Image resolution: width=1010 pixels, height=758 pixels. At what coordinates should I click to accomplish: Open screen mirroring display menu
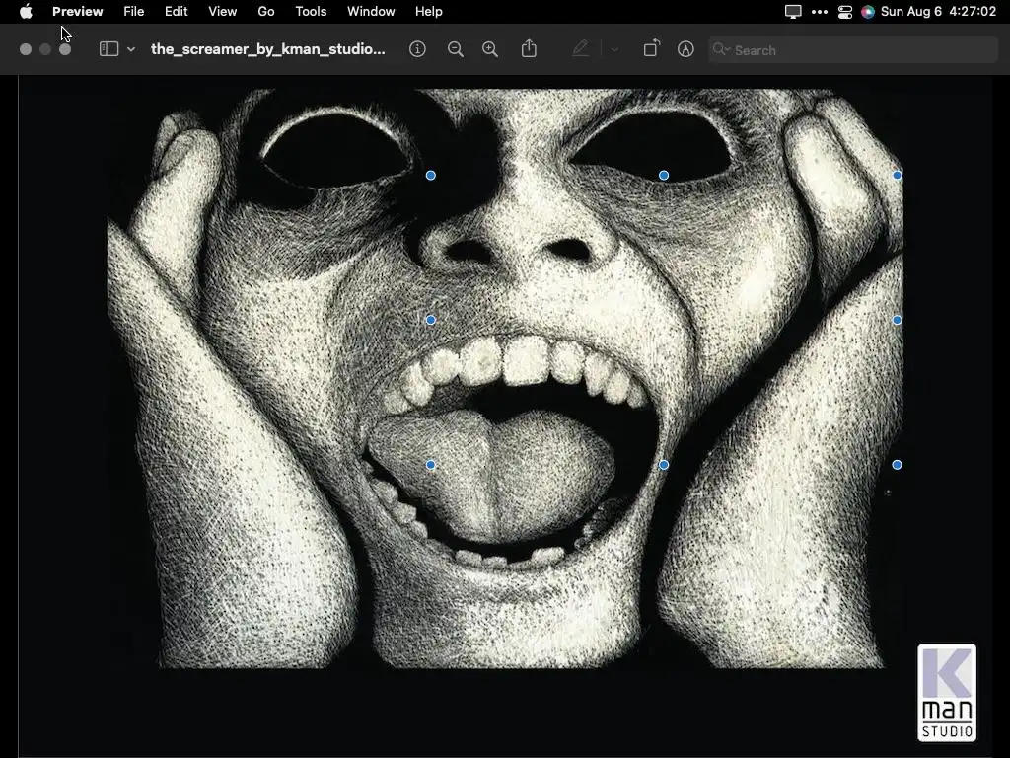click(x=793, y=11)
